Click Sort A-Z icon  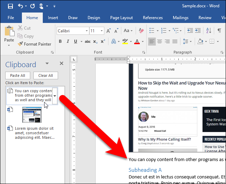[x=209, y=31]
